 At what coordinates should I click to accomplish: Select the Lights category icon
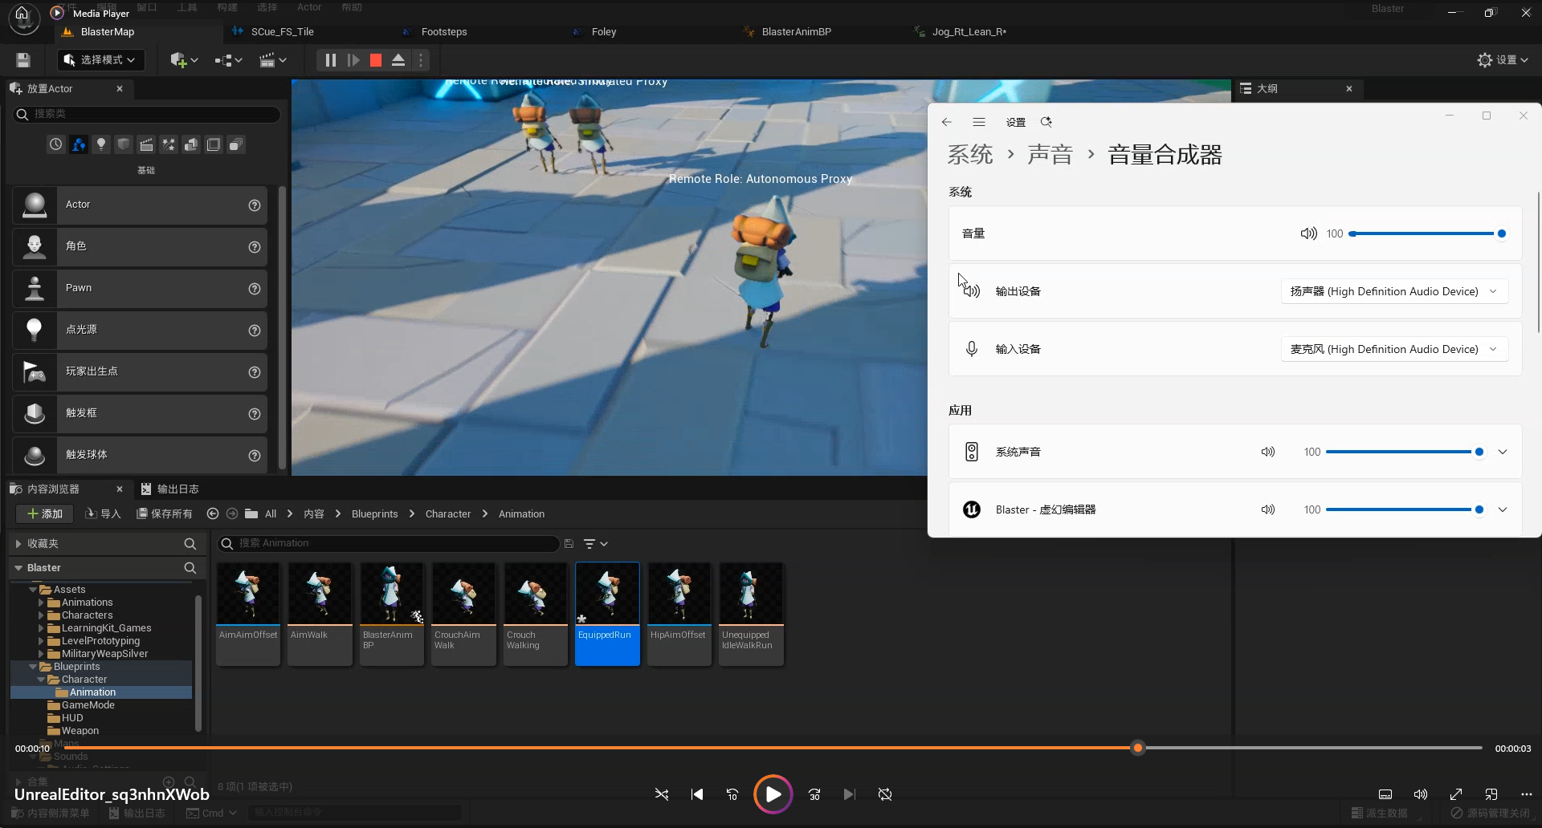101,144
